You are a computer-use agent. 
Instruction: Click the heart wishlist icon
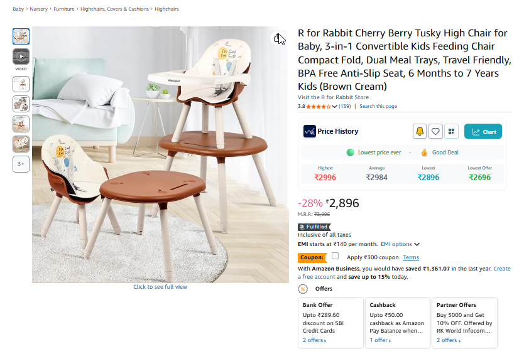tap(435, 132)
